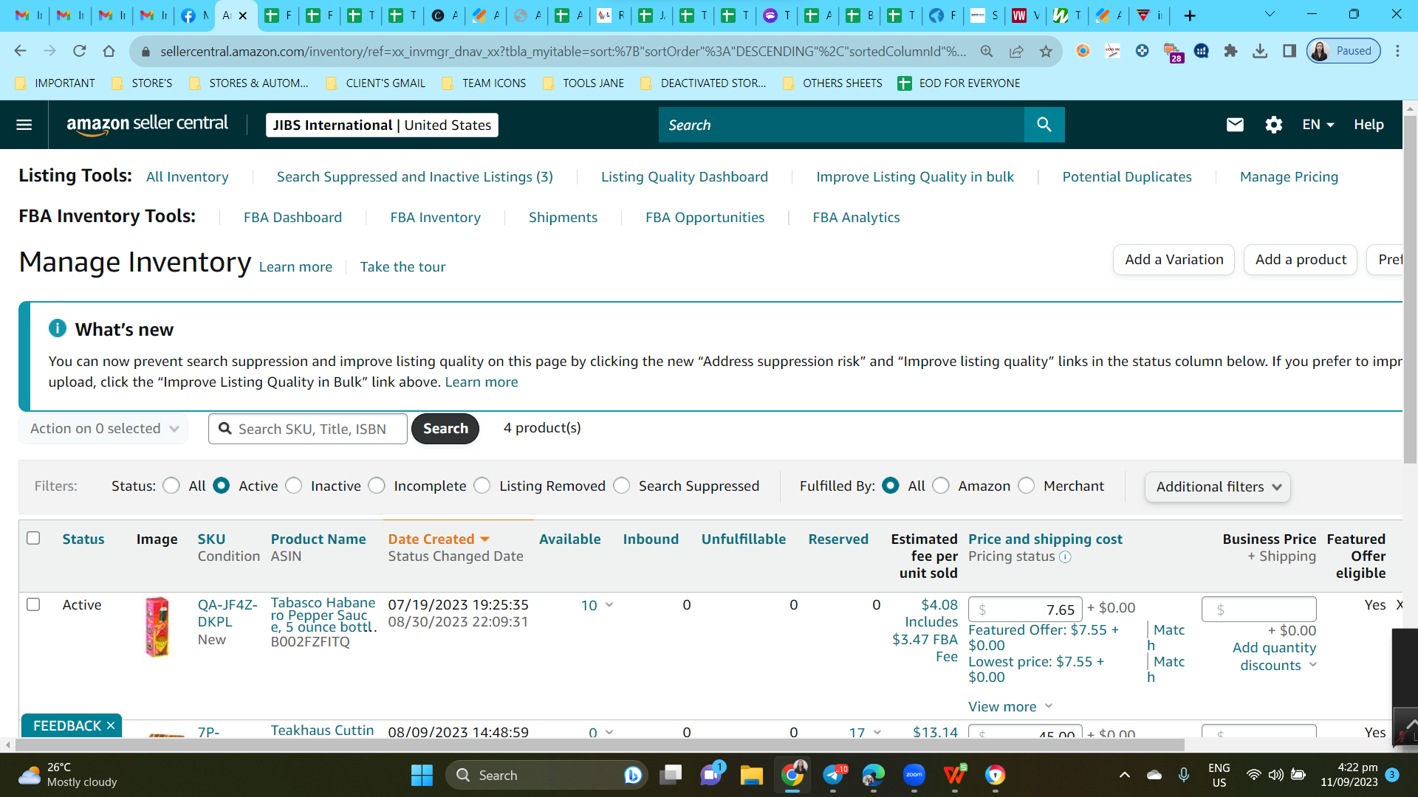Open the Action on 0 selected dropdown

pos(103,429)
